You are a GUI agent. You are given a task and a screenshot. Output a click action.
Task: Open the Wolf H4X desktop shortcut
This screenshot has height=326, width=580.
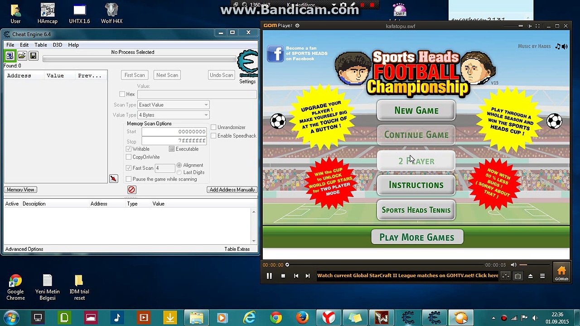click(111, 14)
